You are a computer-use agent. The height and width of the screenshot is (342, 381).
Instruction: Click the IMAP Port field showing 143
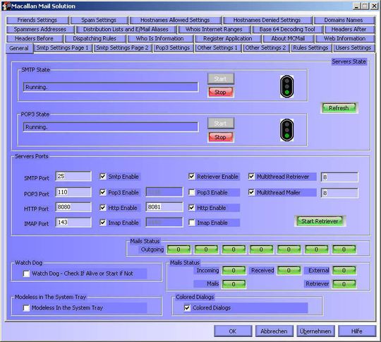[x=73, y=223]
